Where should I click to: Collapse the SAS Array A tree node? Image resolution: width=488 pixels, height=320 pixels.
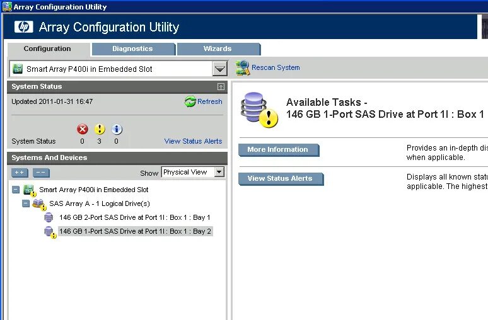click(26, 203)
